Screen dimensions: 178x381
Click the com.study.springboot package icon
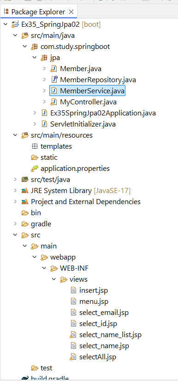35,47
